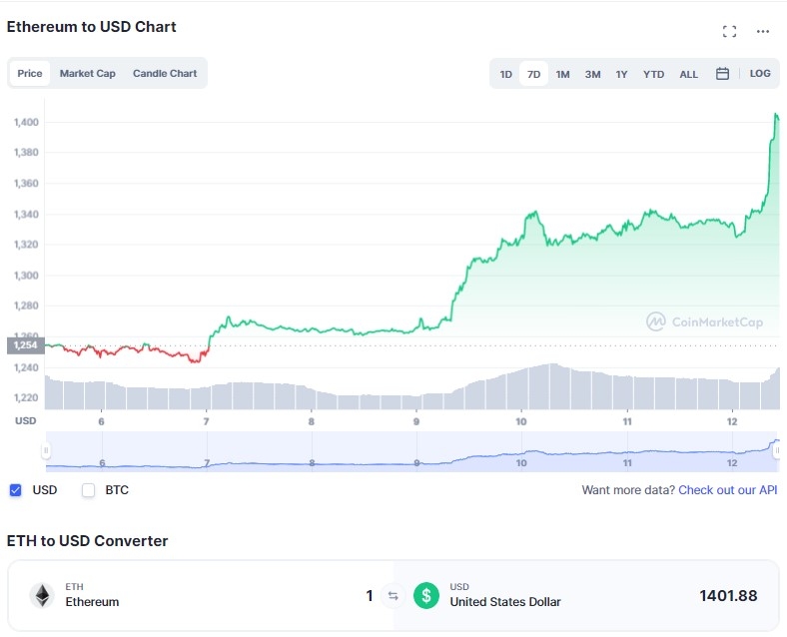The image size is (787, 637).
Task: Click the United States Dollar label
Action: (x=505, y=602)
